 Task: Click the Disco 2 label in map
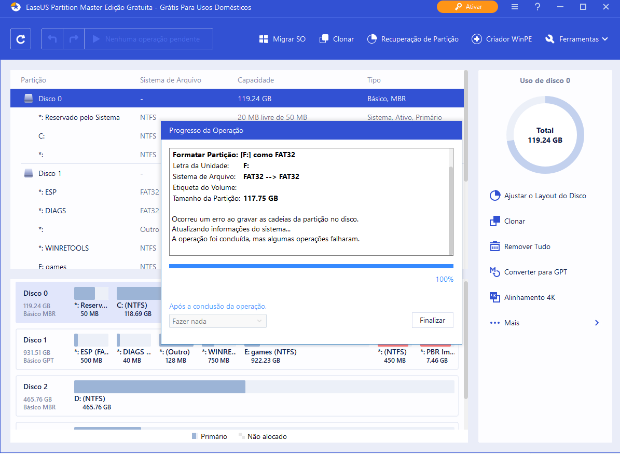pyautogui.click(x=35, y=387)
